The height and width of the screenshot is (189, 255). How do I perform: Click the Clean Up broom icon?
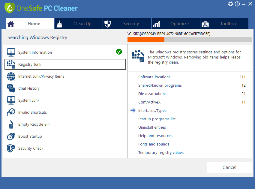click(x=59, y=24)
